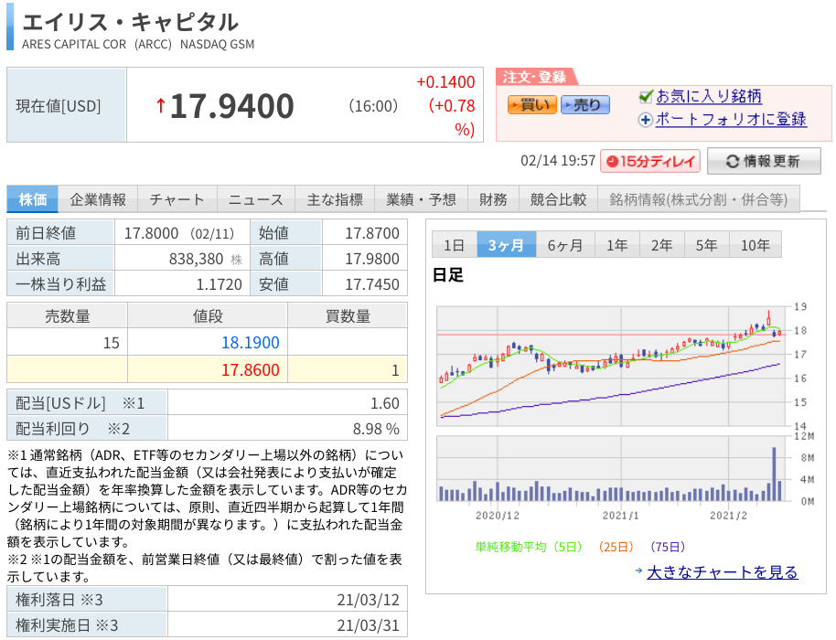Open 大きなチャートを見る large chart link
Viewport: 836px width, 640px height.
pyautogui.click(x=722, y=572)
